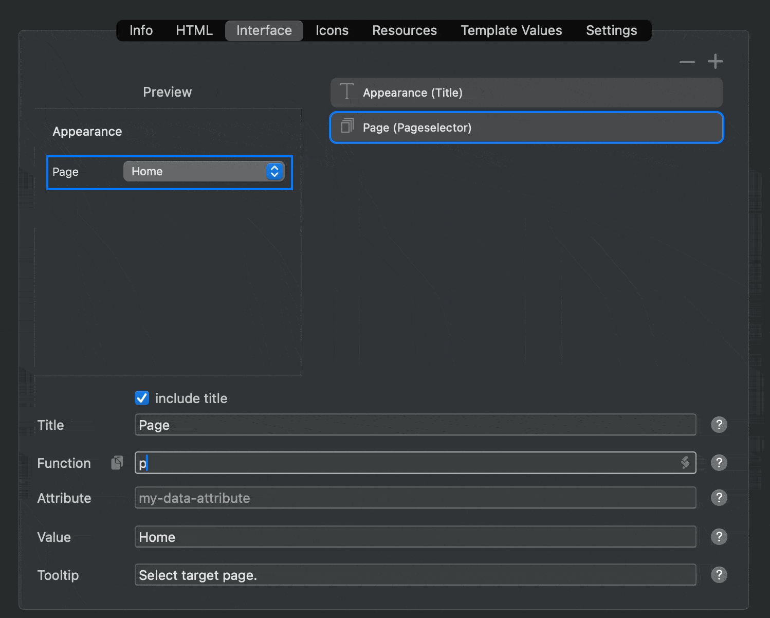Click the icon inside the Function field

pos(685,463)
